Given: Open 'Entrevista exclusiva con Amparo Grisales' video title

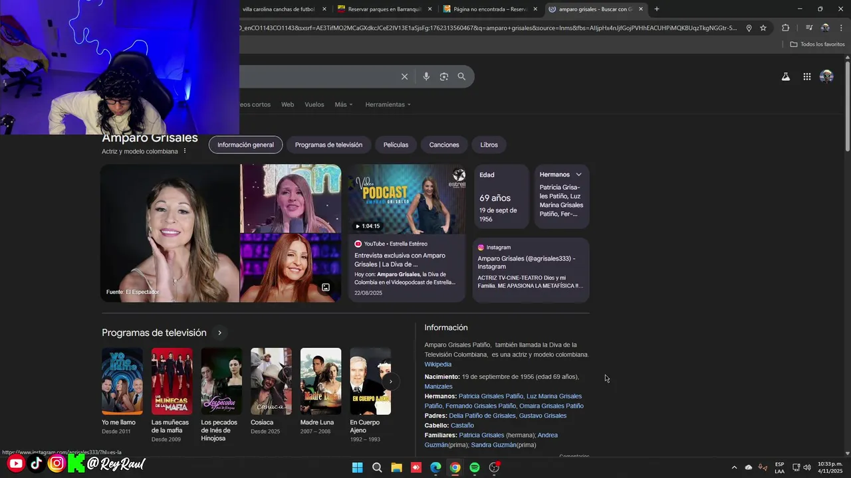Looking at the screenshot, I should click(400, 260).
